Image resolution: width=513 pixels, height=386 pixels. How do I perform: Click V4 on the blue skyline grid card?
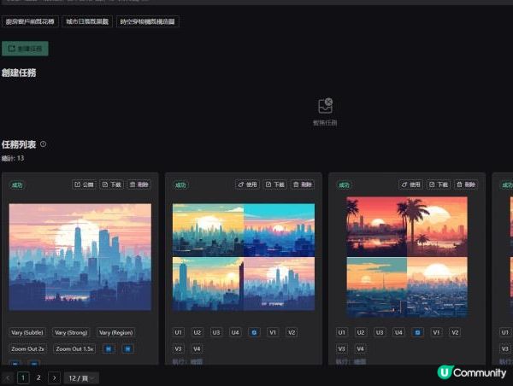click(x=197, y=348)
